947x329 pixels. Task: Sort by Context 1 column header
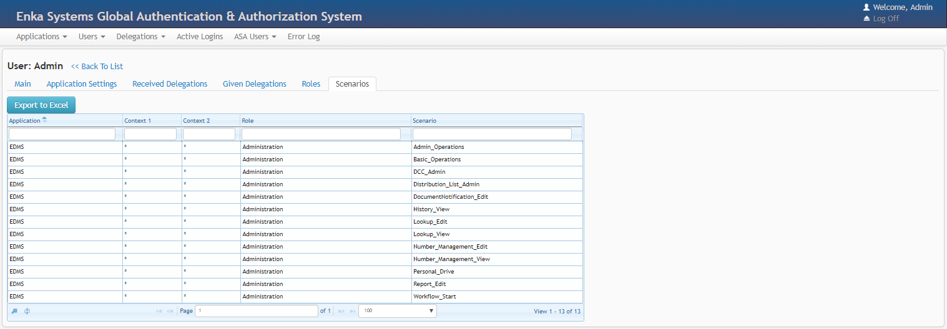(152, 120)
